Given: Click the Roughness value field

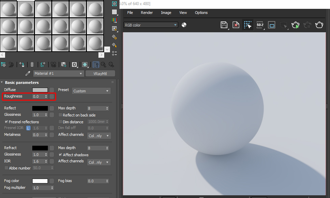Looking at the screenshot, I should (x=38, y=96).
